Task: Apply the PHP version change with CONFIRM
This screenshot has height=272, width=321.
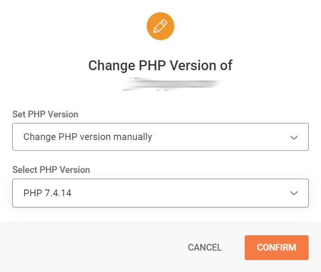Action: coord(276,247)
